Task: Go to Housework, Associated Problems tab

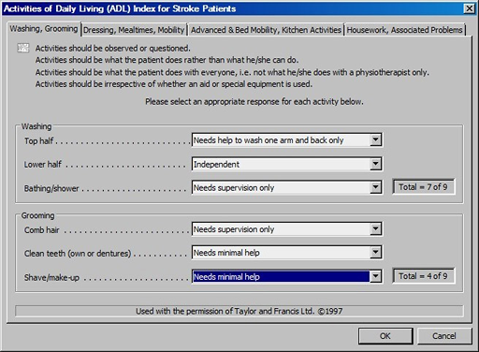Action: [x=404, y=30]
